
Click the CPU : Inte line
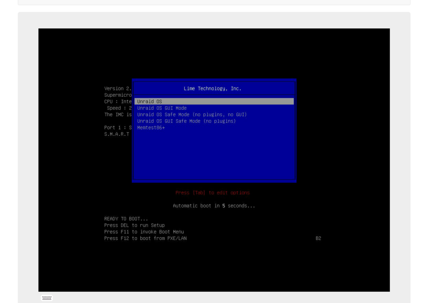(118, 102)
